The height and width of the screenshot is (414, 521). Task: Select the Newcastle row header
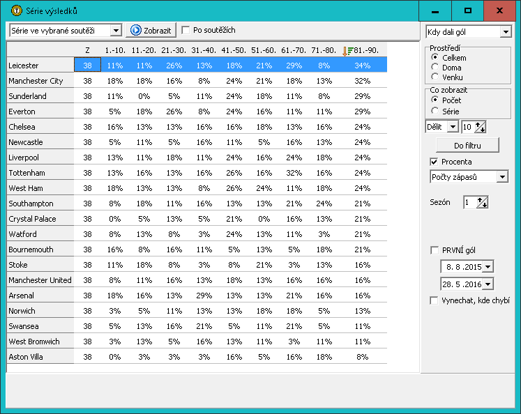[40, 142]
